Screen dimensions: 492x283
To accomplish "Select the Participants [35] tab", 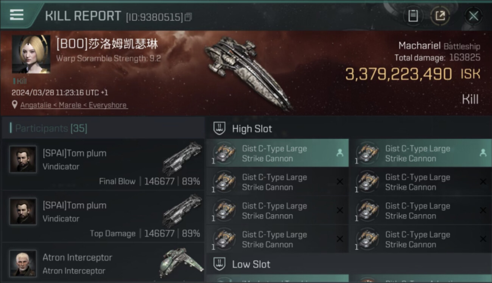I will [51, 128].
